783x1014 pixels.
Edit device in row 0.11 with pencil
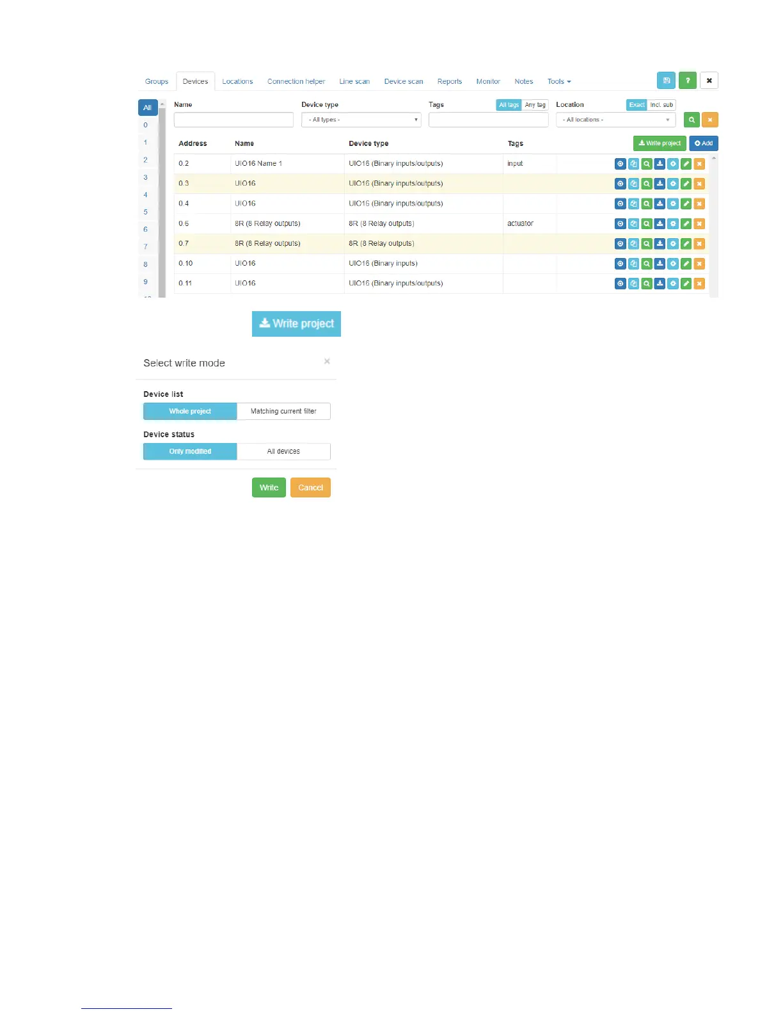coord(686,283)
